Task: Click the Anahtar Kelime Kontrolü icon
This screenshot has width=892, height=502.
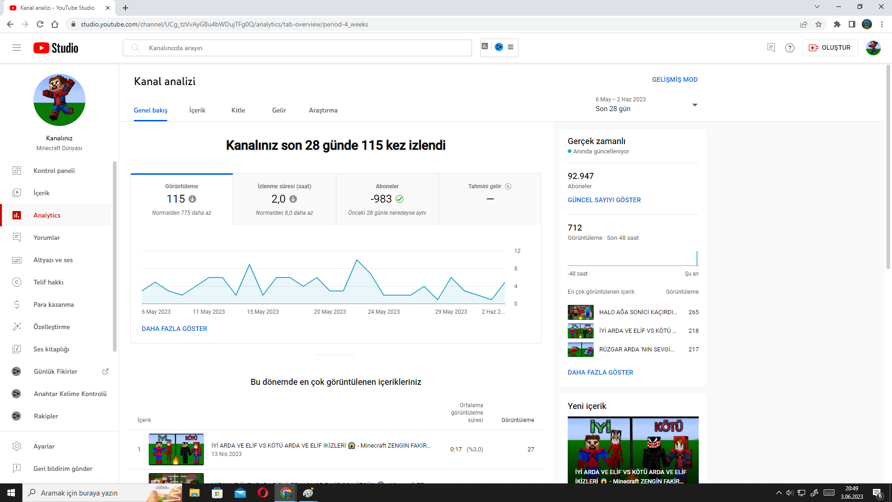Action: tap(16, 394)
